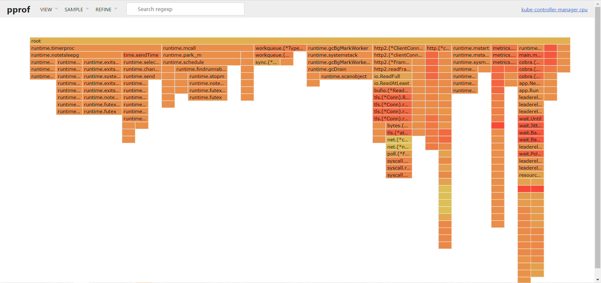The height and width of the screenshot is (283, 601).
Task: Click the pprof logo title
Action: pos(18,9)
